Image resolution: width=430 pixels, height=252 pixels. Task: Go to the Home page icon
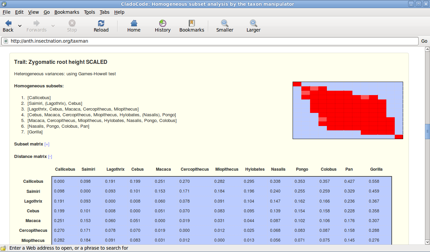click(134, 23)
